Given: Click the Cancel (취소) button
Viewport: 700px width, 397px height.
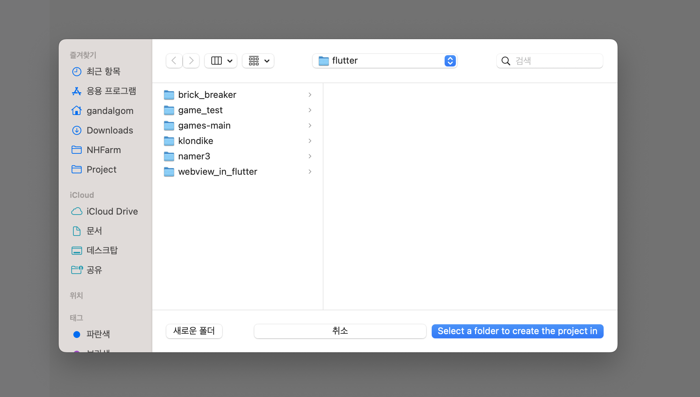Looking at the screenshot, I should (340, 331).
